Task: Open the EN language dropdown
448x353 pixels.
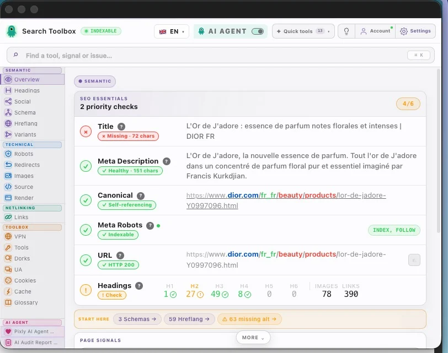Action: (x=172, y=31)
